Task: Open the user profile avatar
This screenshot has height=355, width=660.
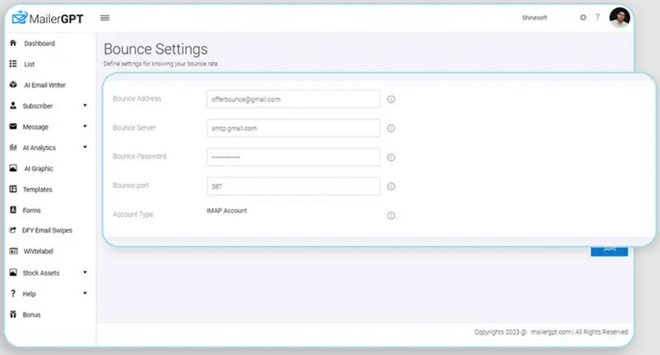Action: tap(619, 18)
